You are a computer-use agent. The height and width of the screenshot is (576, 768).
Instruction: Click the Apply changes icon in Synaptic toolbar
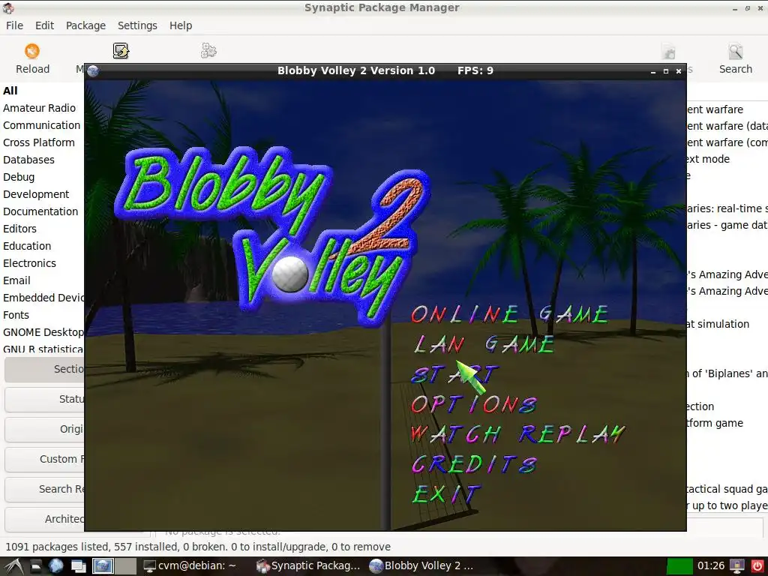click(x=208, y=50)
